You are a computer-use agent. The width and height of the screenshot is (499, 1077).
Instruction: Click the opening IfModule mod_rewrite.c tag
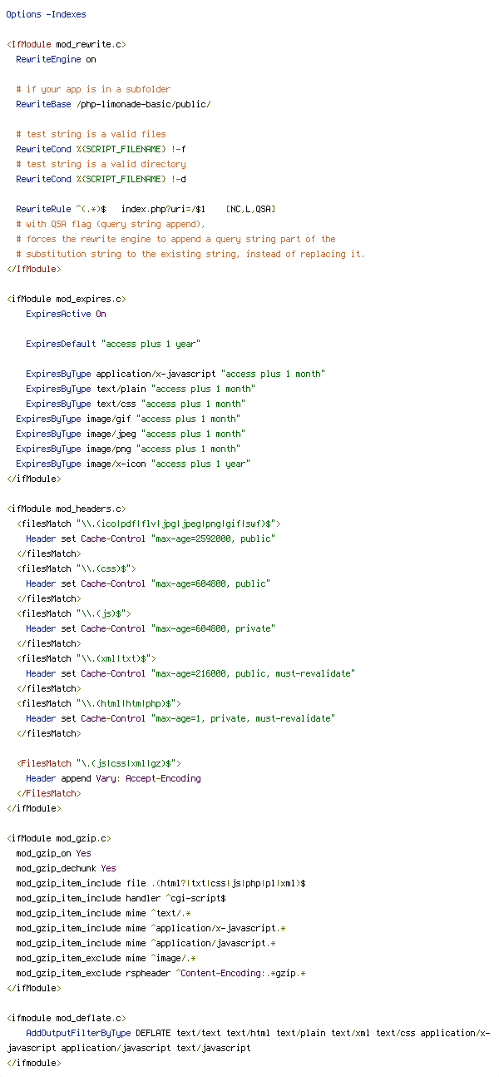[67, 44]
